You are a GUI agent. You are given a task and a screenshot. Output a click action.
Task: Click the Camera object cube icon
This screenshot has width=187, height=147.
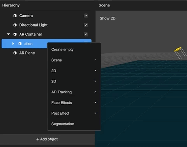(x=15, y=16)
